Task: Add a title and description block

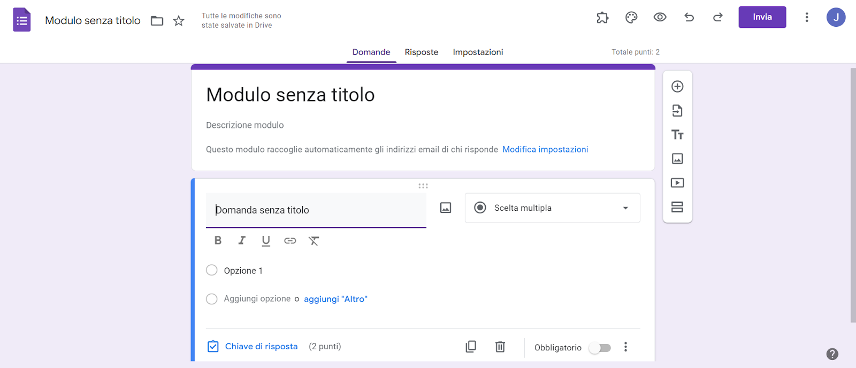Action: [x=677, y=135]
